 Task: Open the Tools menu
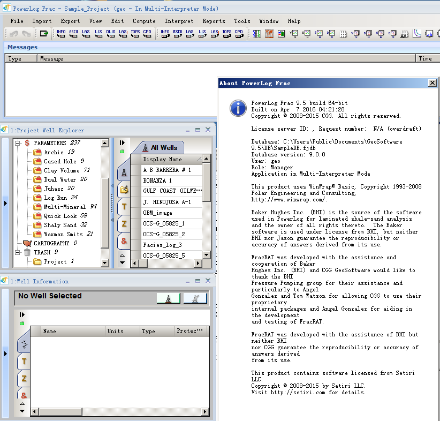click(x=242, y=21)
